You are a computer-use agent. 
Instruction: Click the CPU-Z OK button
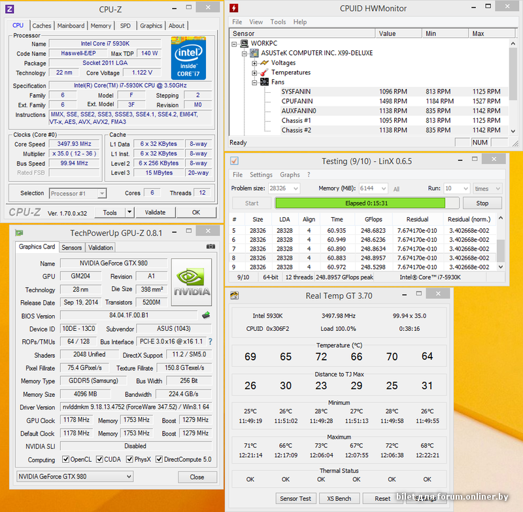196,213
